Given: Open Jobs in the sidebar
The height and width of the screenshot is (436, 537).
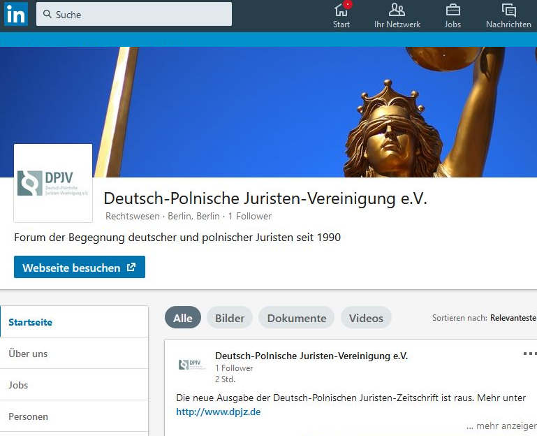Looking at the screenshot, I should (74, 385).
